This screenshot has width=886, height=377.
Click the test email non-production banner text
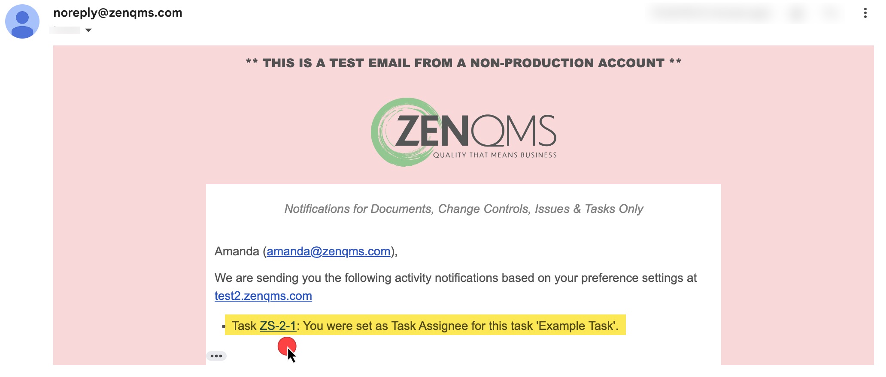click(464, 63)
